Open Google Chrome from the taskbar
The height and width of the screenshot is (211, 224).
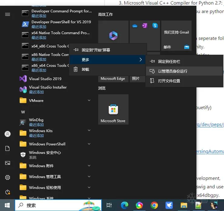point(154,205)
